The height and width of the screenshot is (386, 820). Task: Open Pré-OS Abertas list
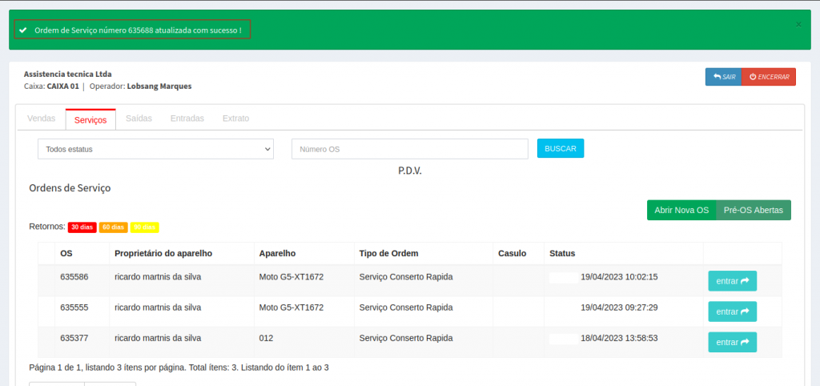click(x=753, y=210)
